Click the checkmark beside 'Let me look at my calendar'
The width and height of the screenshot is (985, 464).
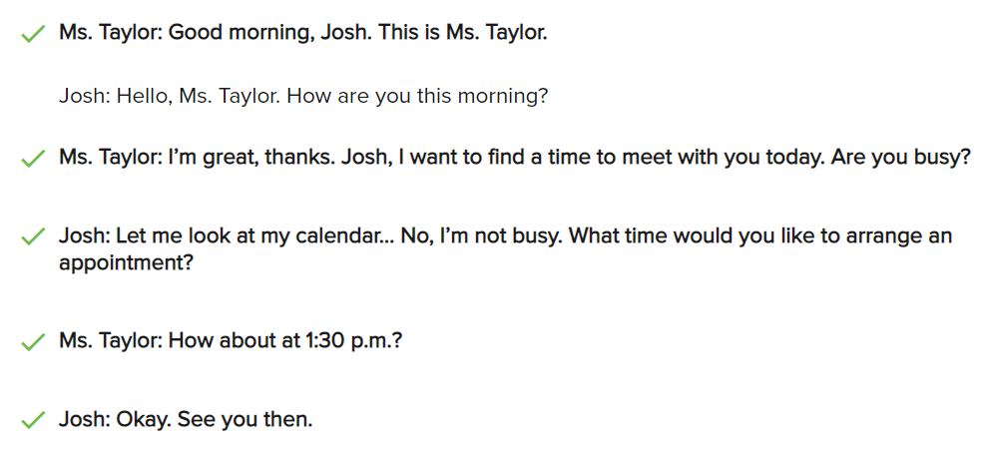[x=33, y=238]
